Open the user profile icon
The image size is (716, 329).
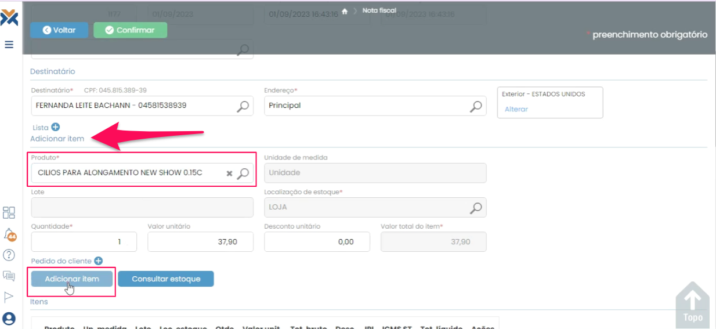click(x=9, y=319)
